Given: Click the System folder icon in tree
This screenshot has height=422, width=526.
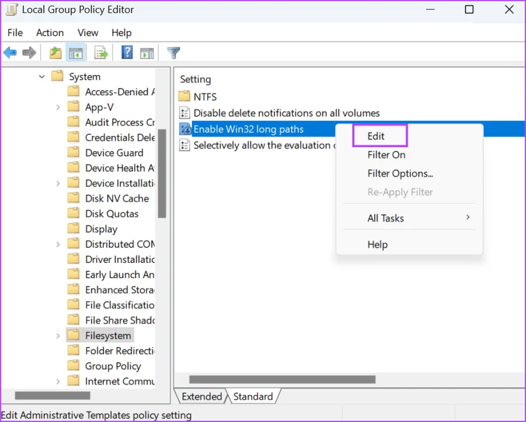Looking at the screenshot, I should coord(57,76).
